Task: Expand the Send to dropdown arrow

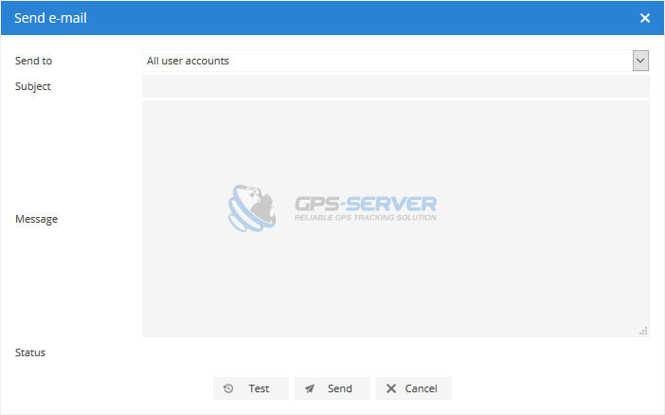Action: [x=640, y=61]
